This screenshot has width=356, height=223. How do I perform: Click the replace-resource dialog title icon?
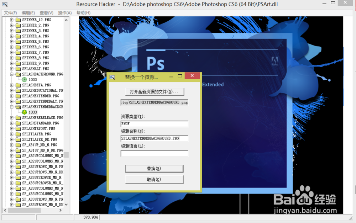tap(112, 77)
